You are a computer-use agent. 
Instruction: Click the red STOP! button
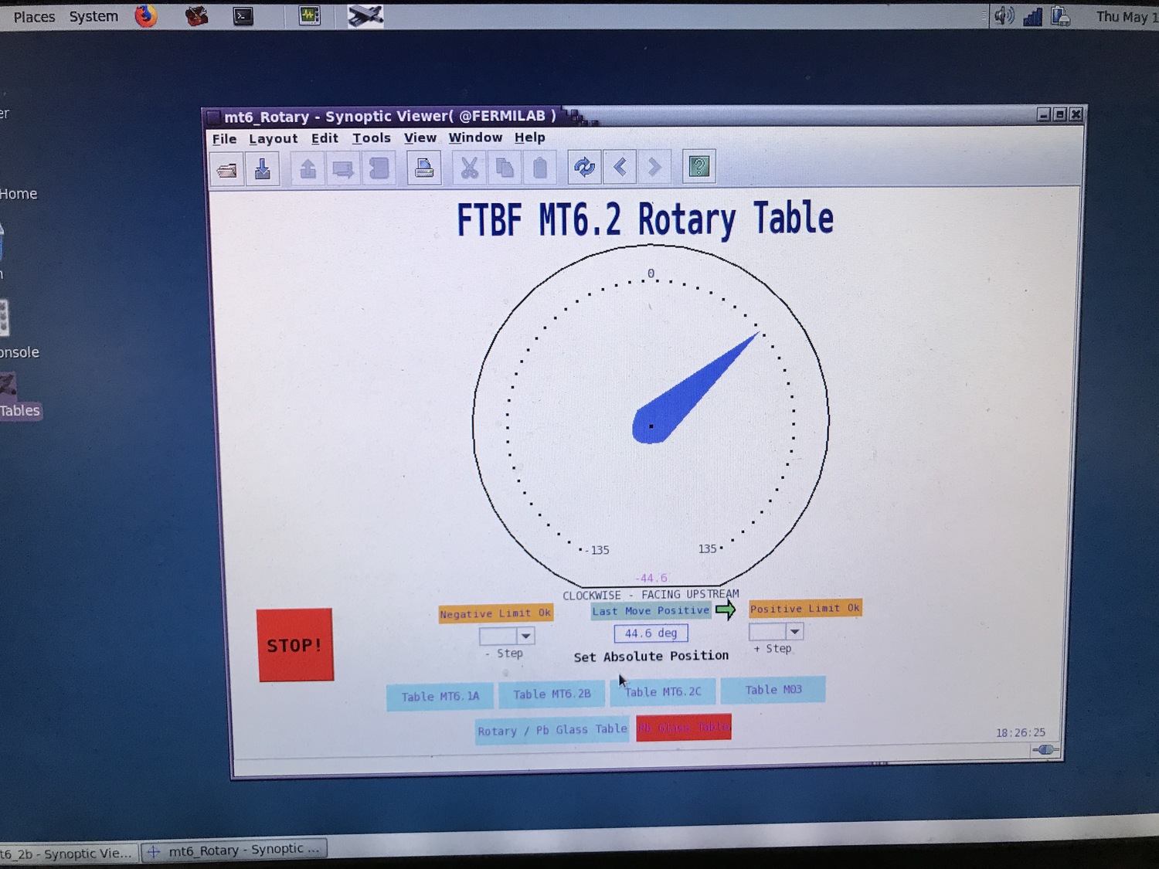coord(295,645)
